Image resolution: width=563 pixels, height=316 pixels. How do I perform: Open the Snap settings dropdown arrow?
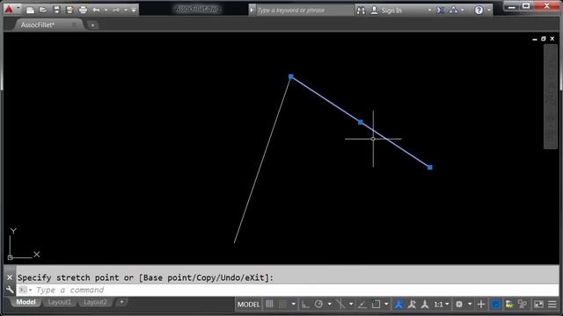click(293, 305)
